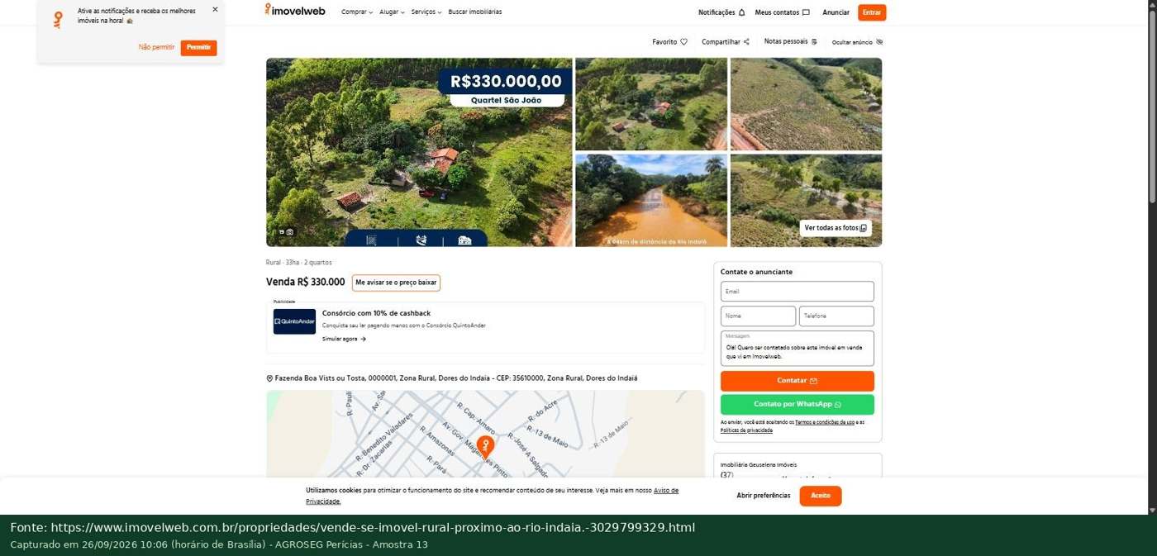This screenshot has width=1157, height=556.
Task: Click Contato por WhatsApp button
Action: tap(798, 405)
